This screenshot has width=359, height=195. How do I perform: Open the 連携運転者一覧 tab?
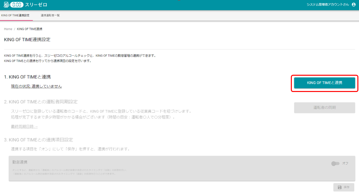pyautogui.click(x=50, y=15)
